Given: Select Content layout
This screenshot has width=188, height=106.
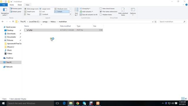Looking at the screenshot, I should (44, 14).
